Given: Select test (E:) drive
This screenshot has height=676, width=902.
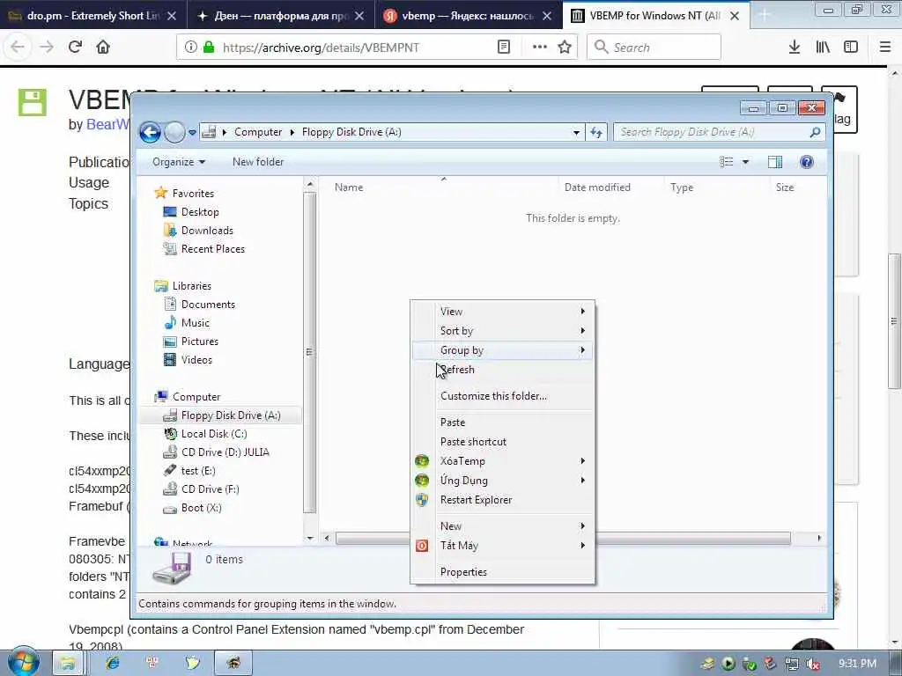Looking at the screenshot, I should click(198, 470).
